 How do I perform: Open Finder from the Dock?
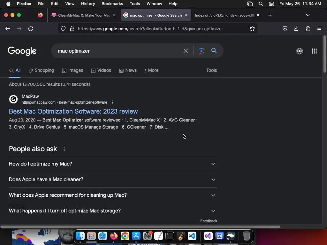point(80,236)
